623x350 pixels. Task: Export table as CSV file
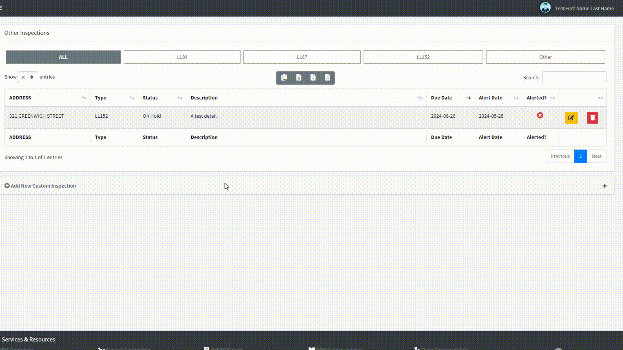pos(313,77)
